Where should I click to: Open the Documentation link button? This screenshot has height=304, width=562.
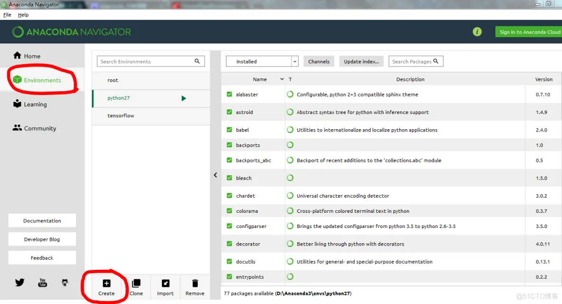(x=42, y=220)
